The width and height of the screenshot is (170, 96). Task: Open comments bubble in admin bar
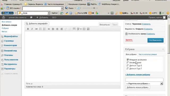pyautogui.click(x=31, y=17)
